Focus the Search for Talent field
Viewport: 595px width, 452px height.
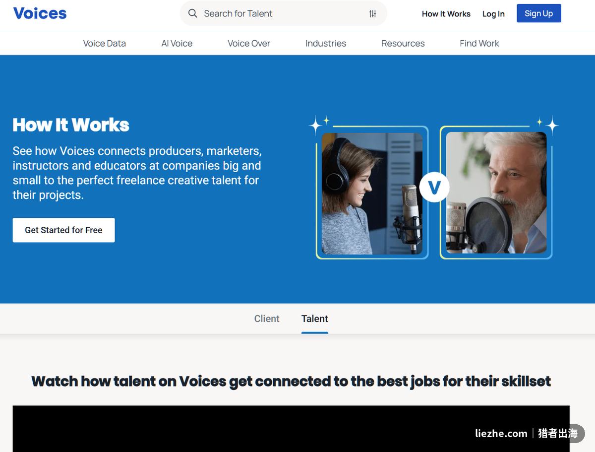pos(283,13)
